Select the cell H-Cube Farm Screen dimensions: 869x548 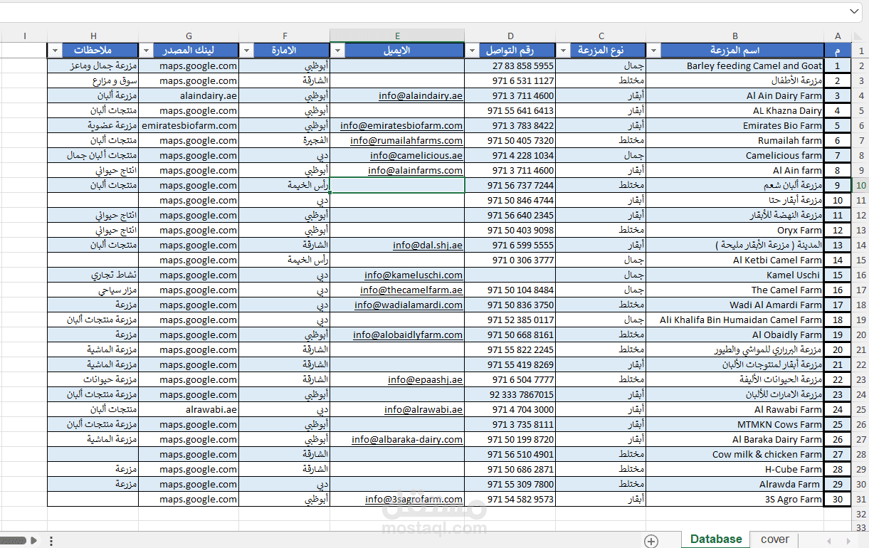click(x=735, y=469)
